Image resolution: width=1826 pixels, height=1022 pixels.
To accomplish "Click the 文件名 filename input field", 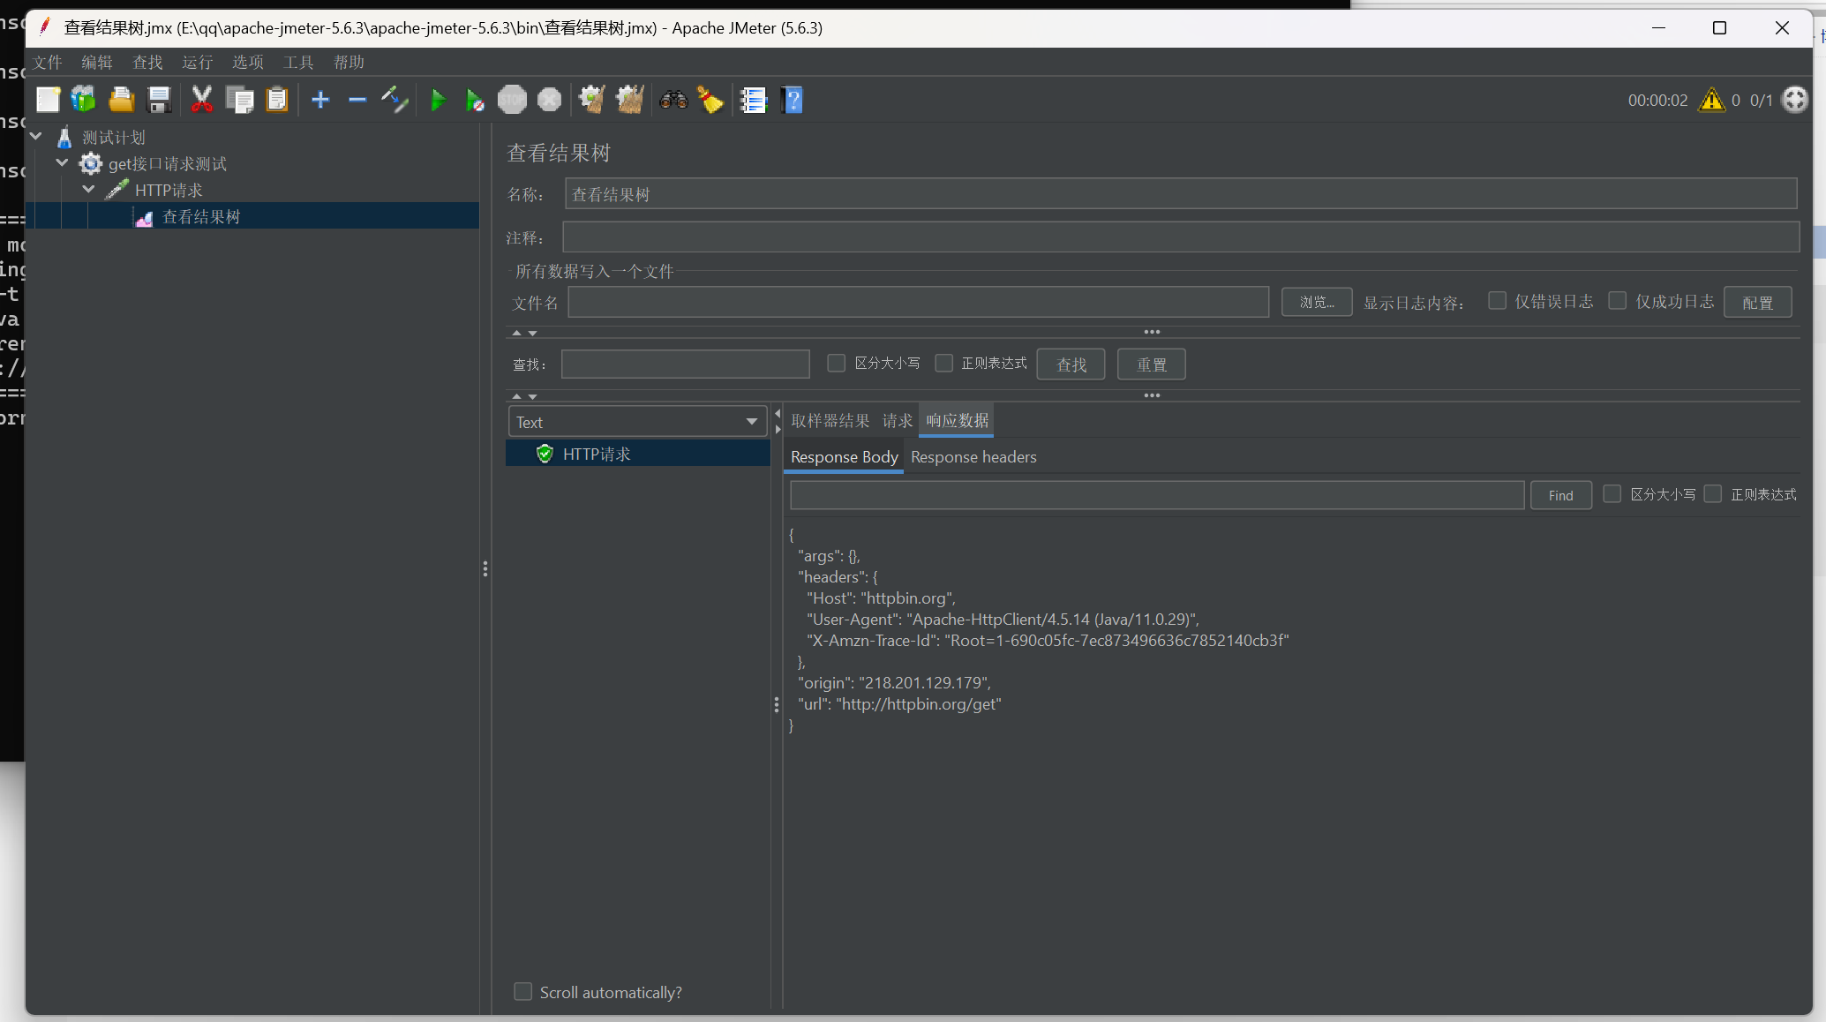I will pyautogui.click(x=918, y=302).
